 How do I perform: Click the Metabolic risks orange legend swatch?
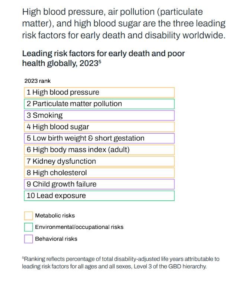click(x=28, y=216)
